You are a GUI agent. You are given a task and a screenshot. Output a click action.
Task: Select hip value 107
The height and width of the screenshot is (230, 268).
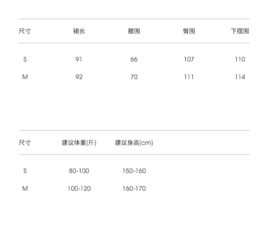click(x=189, y=59)
